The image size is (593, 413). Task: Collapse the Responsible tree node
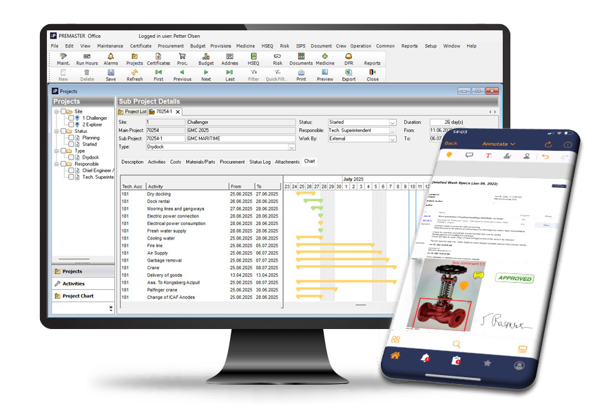point(56,164)
